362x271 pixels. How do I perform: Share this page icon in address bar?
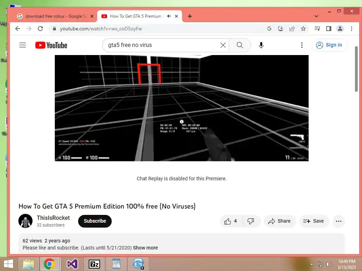point(292,29)
